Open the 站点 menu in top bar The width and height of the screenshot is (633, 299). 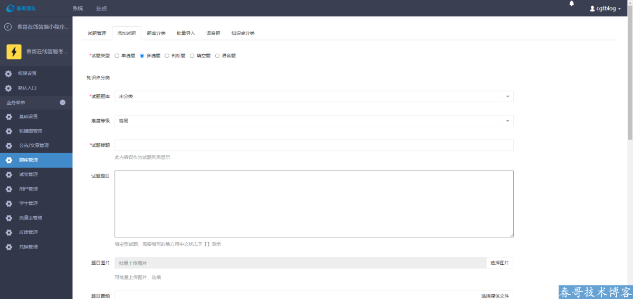(x=101, y=8)
